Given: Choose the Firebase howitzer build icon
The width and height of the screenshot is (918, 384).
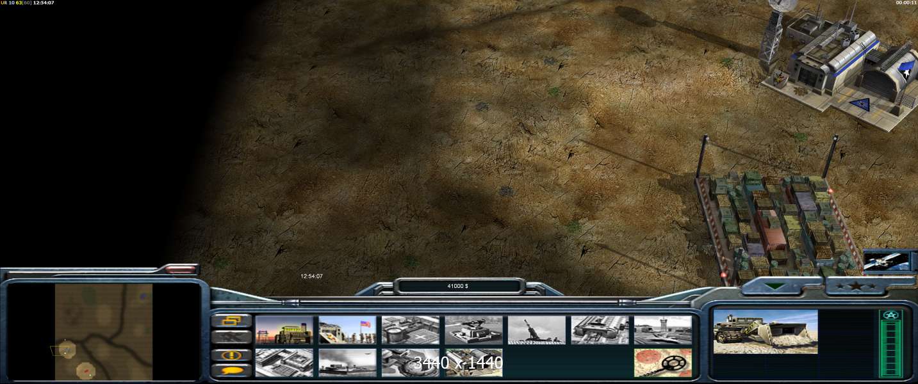Looking at the screenshot, I should coord(537,330).
